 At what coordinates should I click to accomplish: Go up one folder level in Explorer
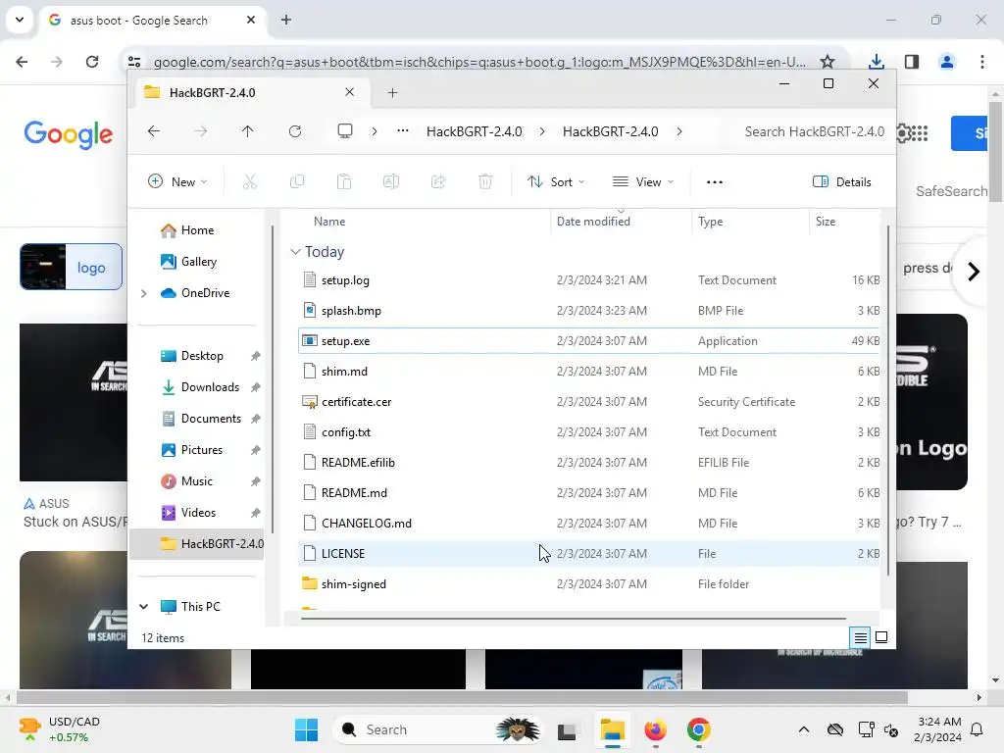(x=248, y=131)
